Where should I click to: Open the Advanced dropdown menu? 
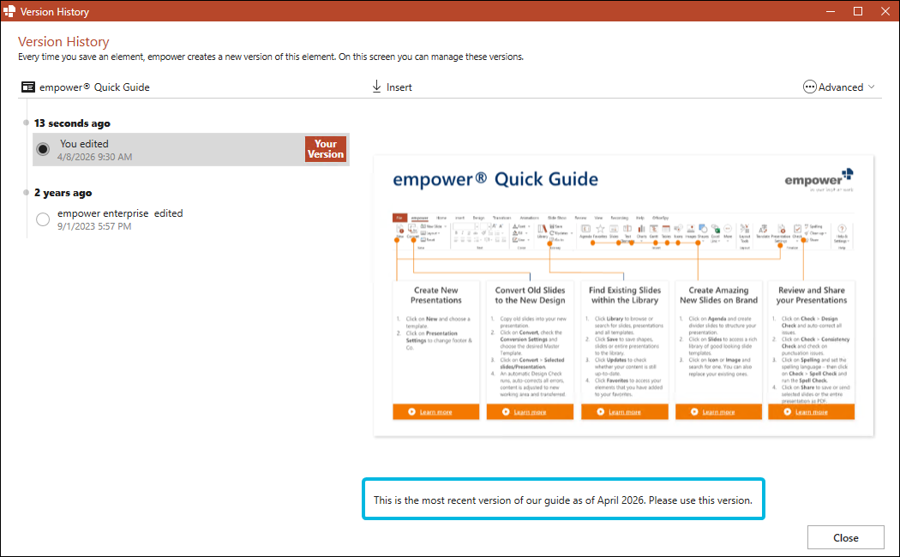838,87
